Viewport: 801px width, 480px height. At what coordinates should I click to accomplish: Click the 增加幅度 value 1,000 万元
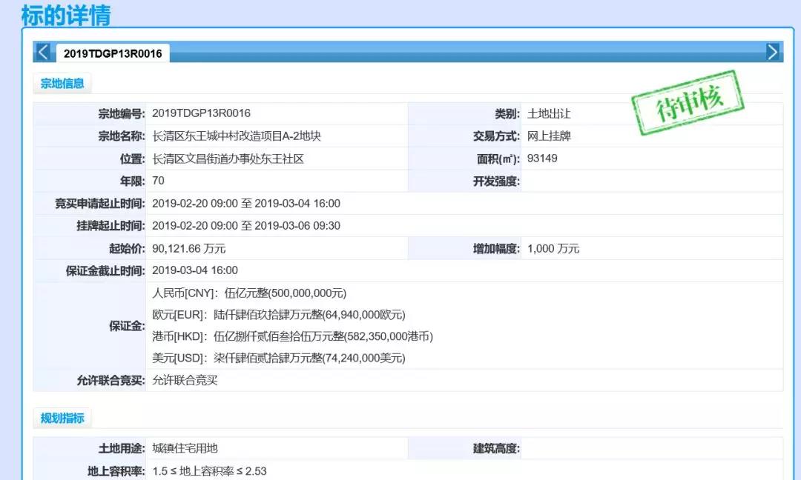pyautogui.click(x=553, y=248)
